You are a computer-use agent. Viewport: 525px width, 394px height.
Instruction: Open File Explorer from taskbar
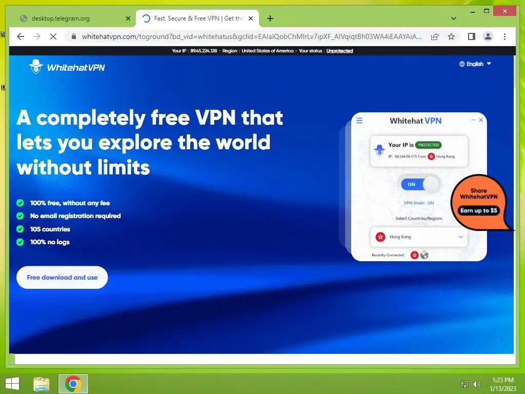click(x=42, y=384)
